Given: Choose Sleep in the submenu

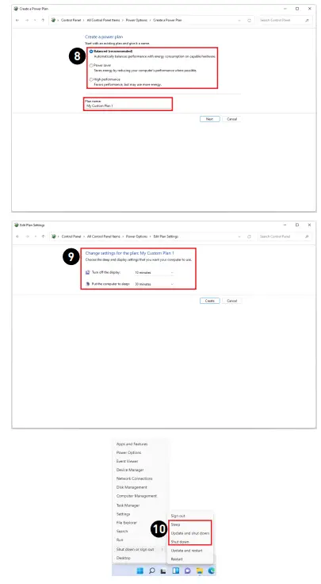Looking at the screenshot, I should pyautogui.click(x=175, y=524).
